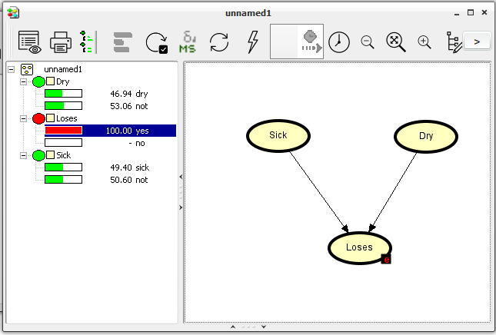Click the 49.40 sick belief bar
The width and height of the screenshot is (496, 335).
(x=63, y=167)
